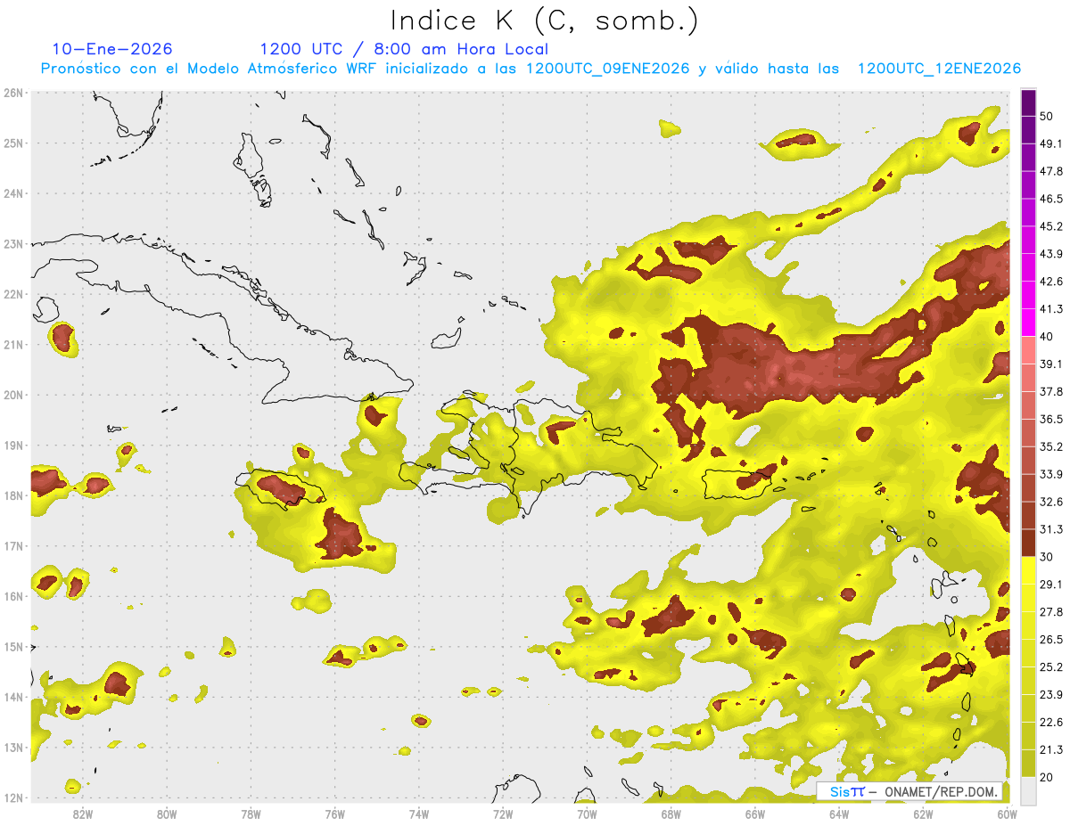This screenshot has height=826, width=1070.
Task: Click the latitude axis label "16N"
Action: [x=13, y=596]
